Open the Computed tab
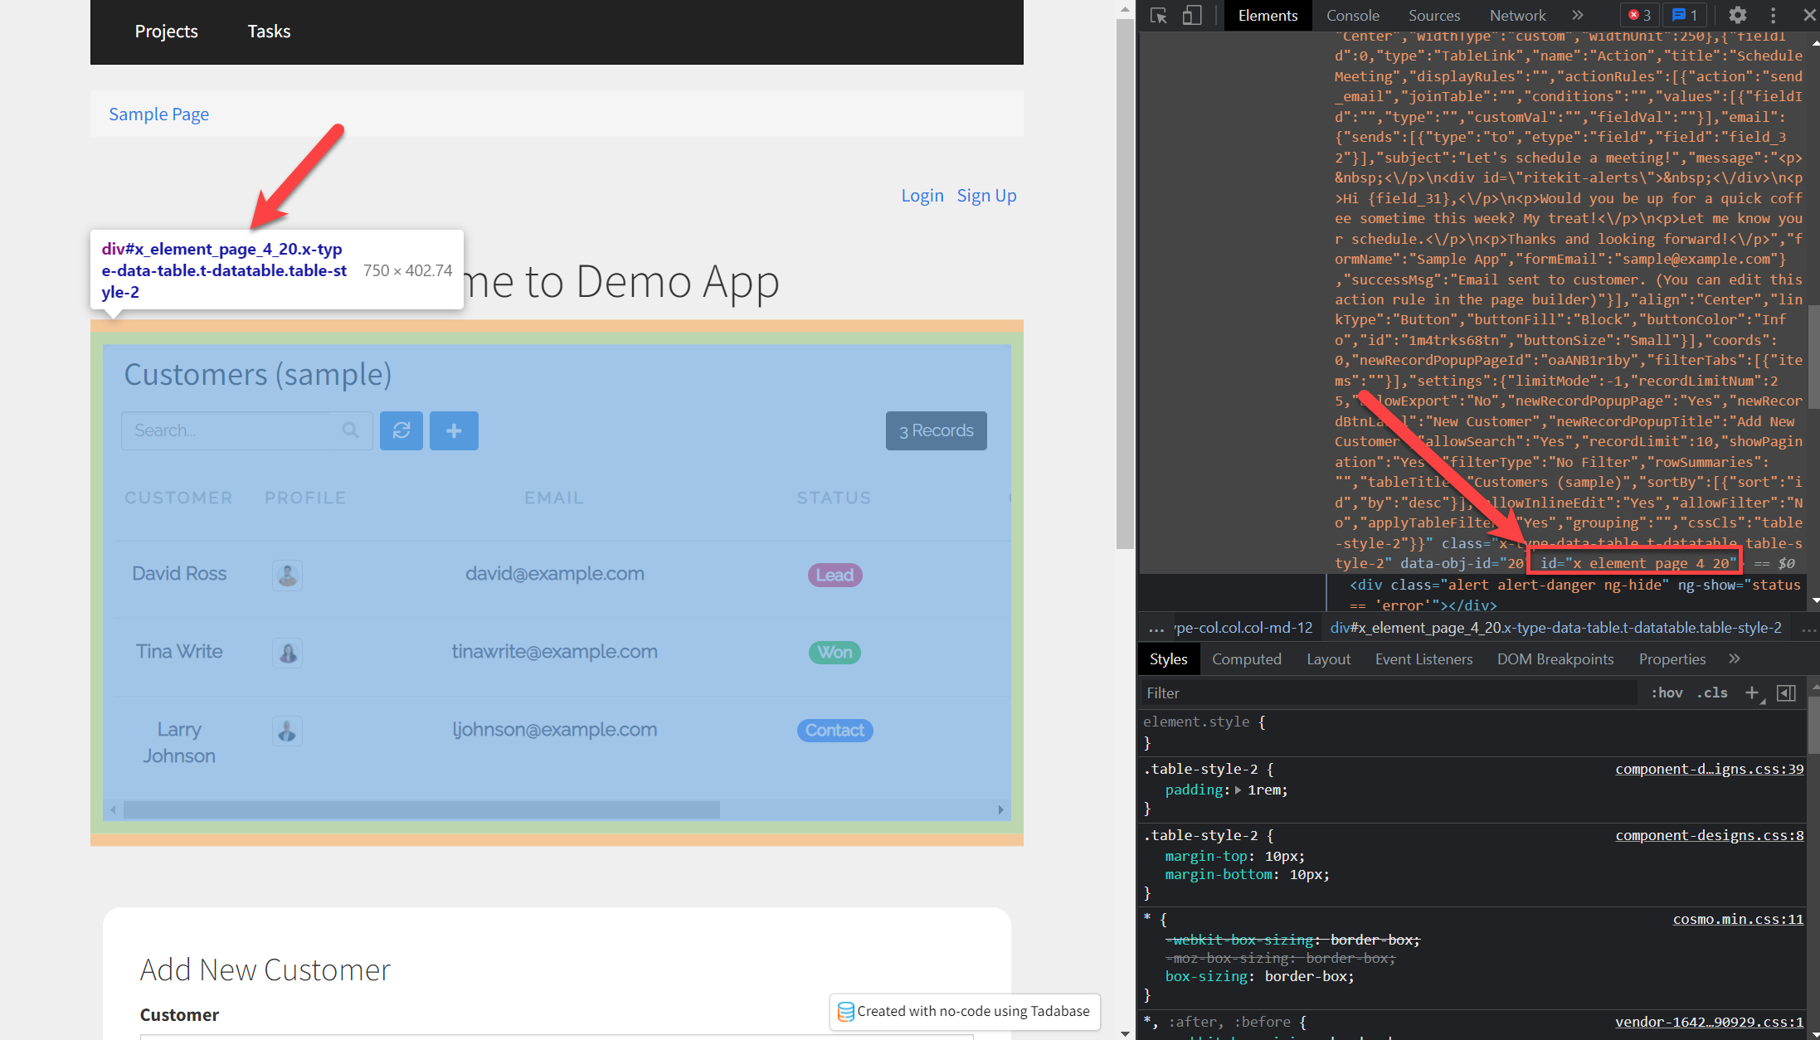This screenshot has height=1040, width=1820. pyautogui.click(x=1246, y=659)
